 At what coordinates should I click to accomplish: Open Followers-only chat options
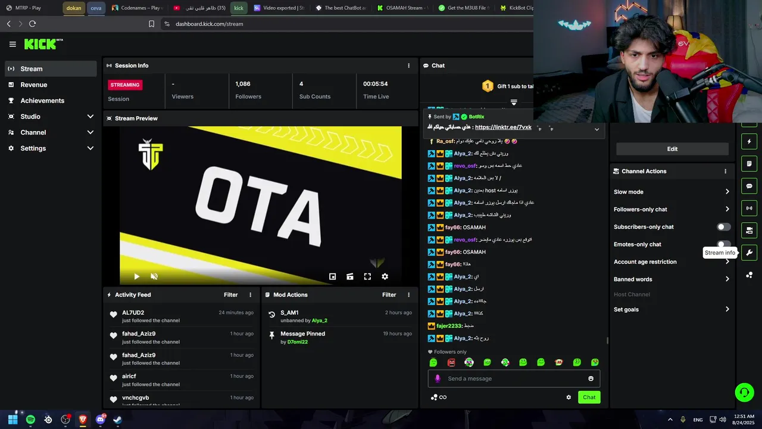click(x=672, y=209)
